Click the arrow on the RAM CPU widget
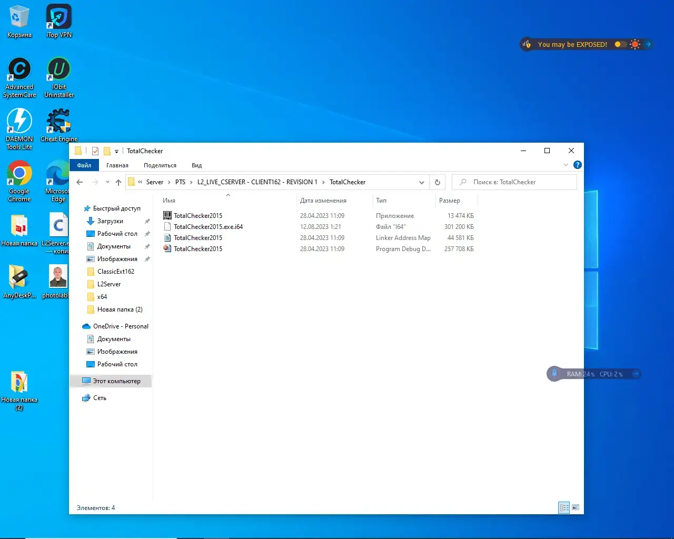The width and height of the screenshot is (674, 539). click(x=636, y=374)
